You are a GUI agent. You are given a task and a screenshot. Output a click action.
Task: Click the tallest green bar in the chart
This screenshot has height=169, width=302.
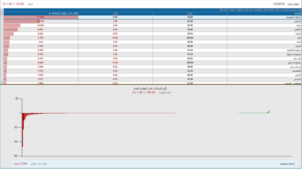point(269,112)
